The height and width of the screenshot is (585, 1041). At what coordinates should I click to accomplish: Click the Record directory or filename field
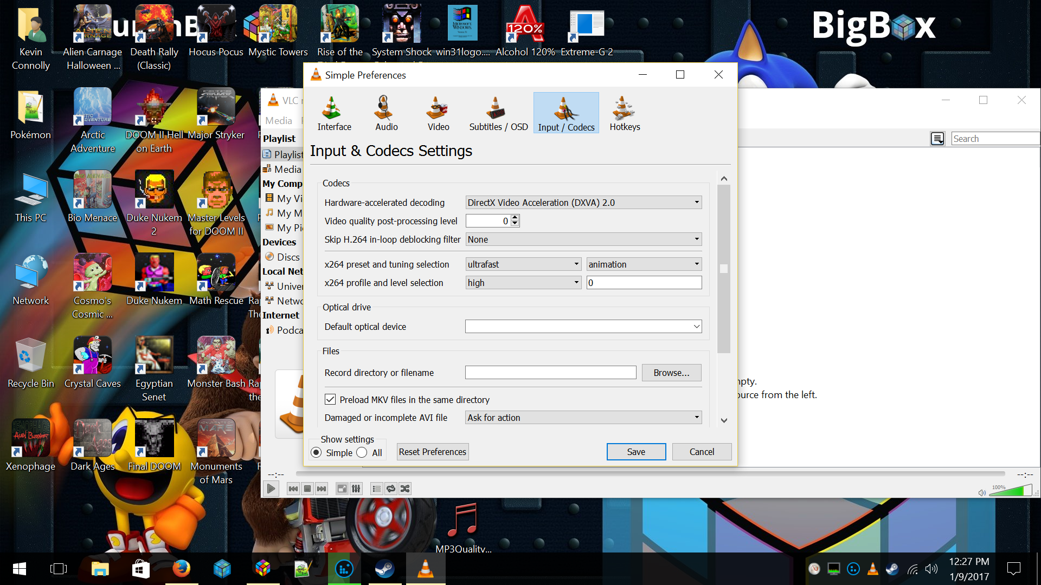[550, 373]
